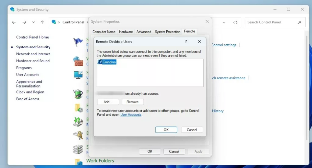Open the User Accounts link in dialog
This screenshot has height=168, width=312.
[x=131, y=115]
